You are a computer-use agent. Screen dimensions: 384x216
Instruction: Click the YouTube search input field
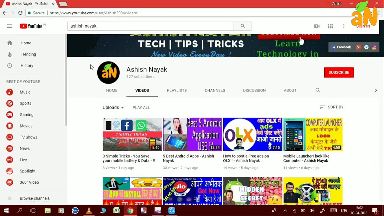[x=151, y=26]
